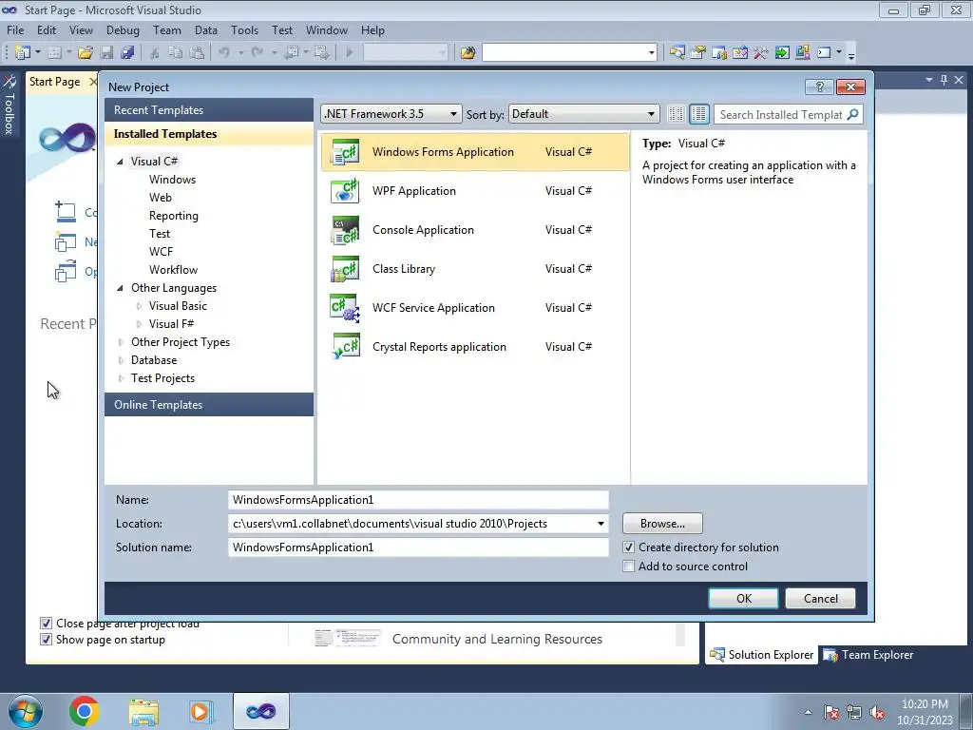Image resolution: width=973 pixels, height=730 pixels.
Task: Click the search magnifier in template search
Action: pos(853,114)
